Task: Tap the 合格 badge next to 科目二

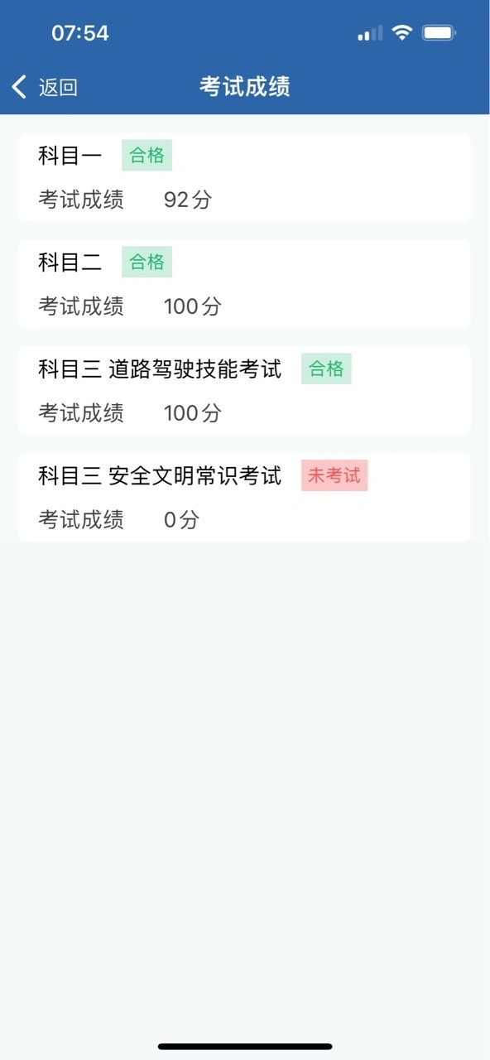Action: pyautogui.click(x=147, y=262)
